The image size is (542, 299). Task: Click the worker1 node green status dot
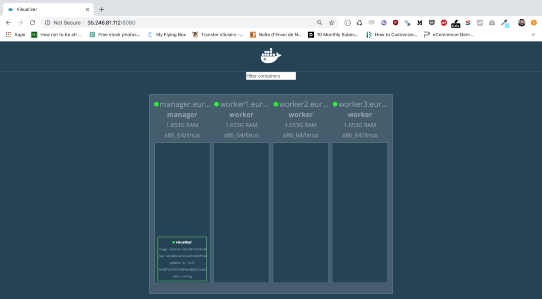[216, 104]
